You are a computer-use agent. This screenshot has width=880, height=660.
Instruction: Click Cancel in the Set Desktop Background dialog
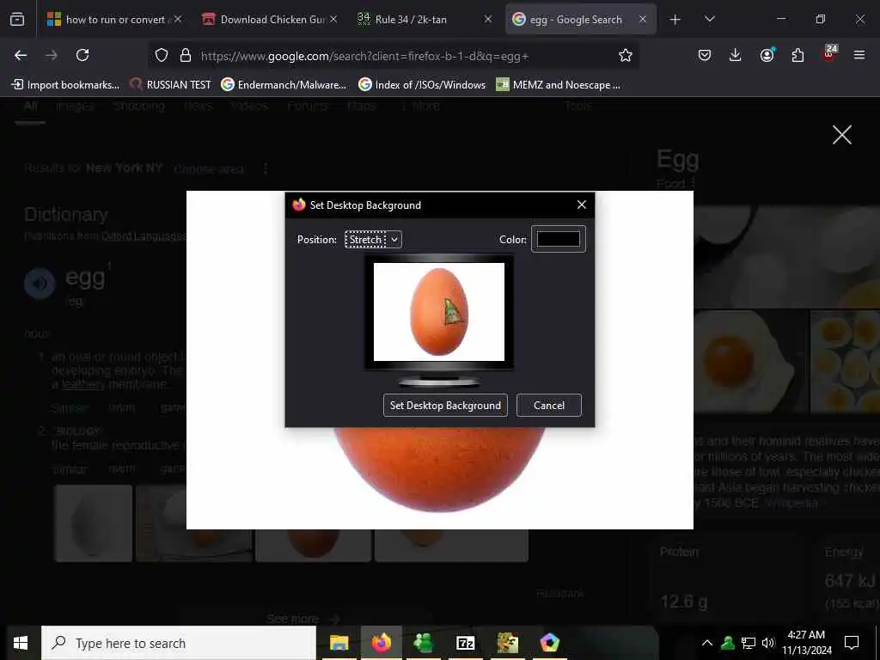[x=549, y=406]
